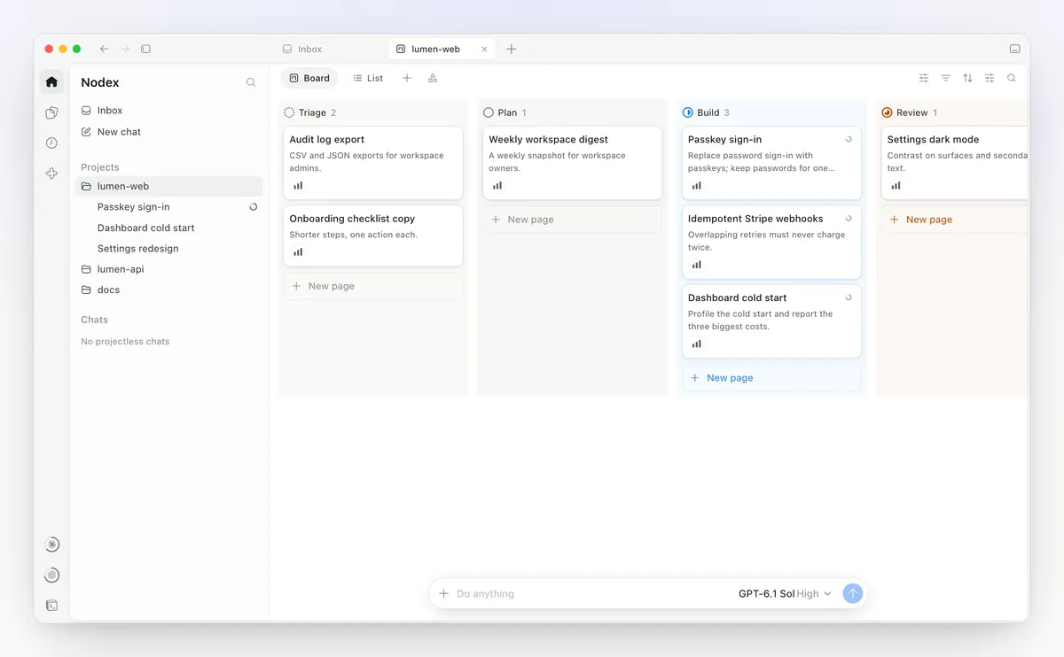This screenshot has width=1064, height=657.
Task: Send the prompt with the blue arrow button
Action: pos(852,594)
